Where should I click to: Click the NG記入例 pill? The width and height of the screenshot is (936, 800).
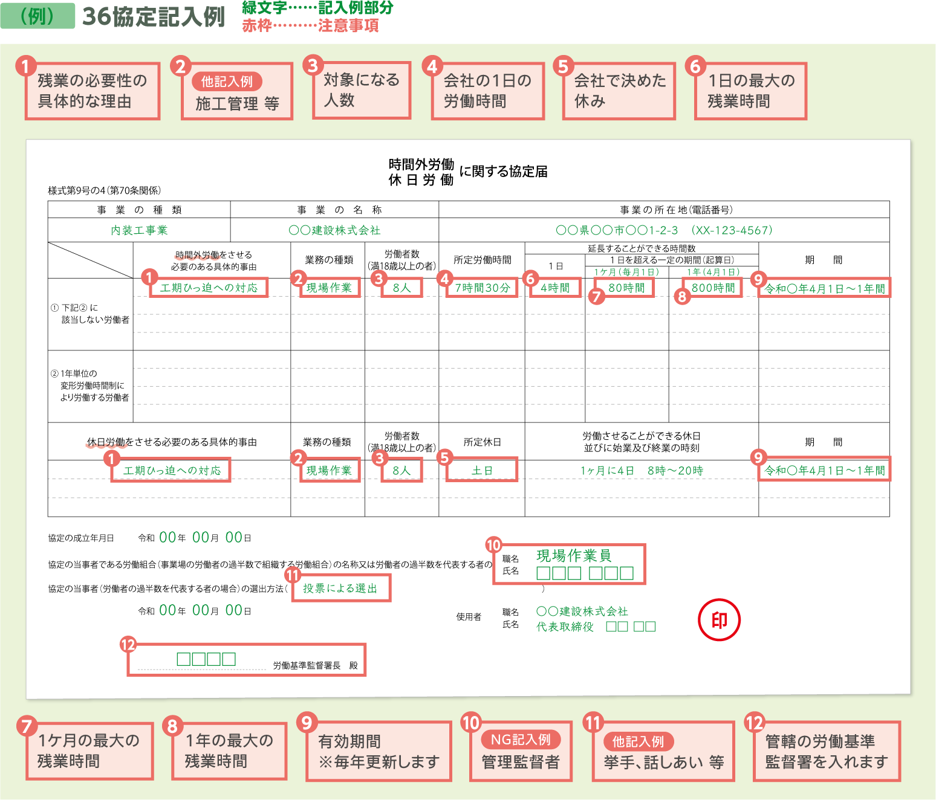point(521,740)
